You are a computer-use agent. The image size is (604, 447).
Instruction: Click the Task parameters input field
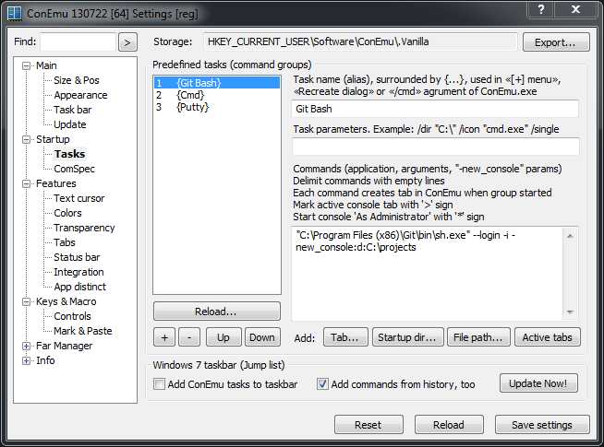[436, 147]
